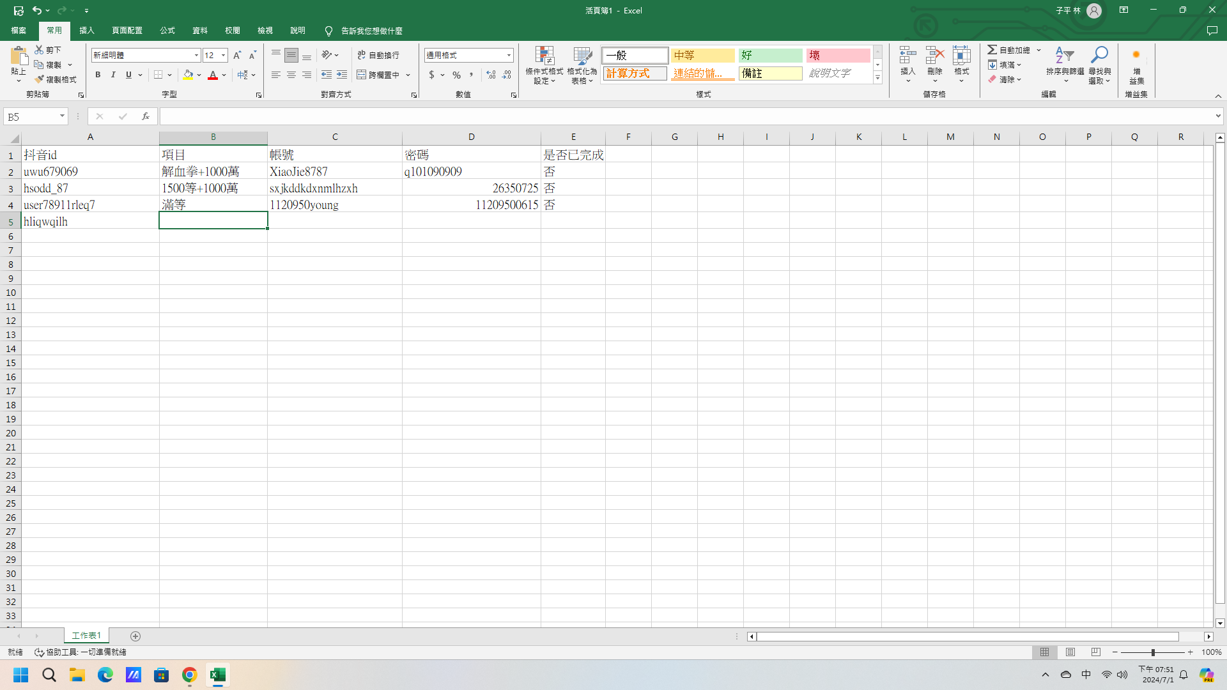
Task: Click the Copy (複製) button
Action: pyautogui.click(x=49, y=65)
